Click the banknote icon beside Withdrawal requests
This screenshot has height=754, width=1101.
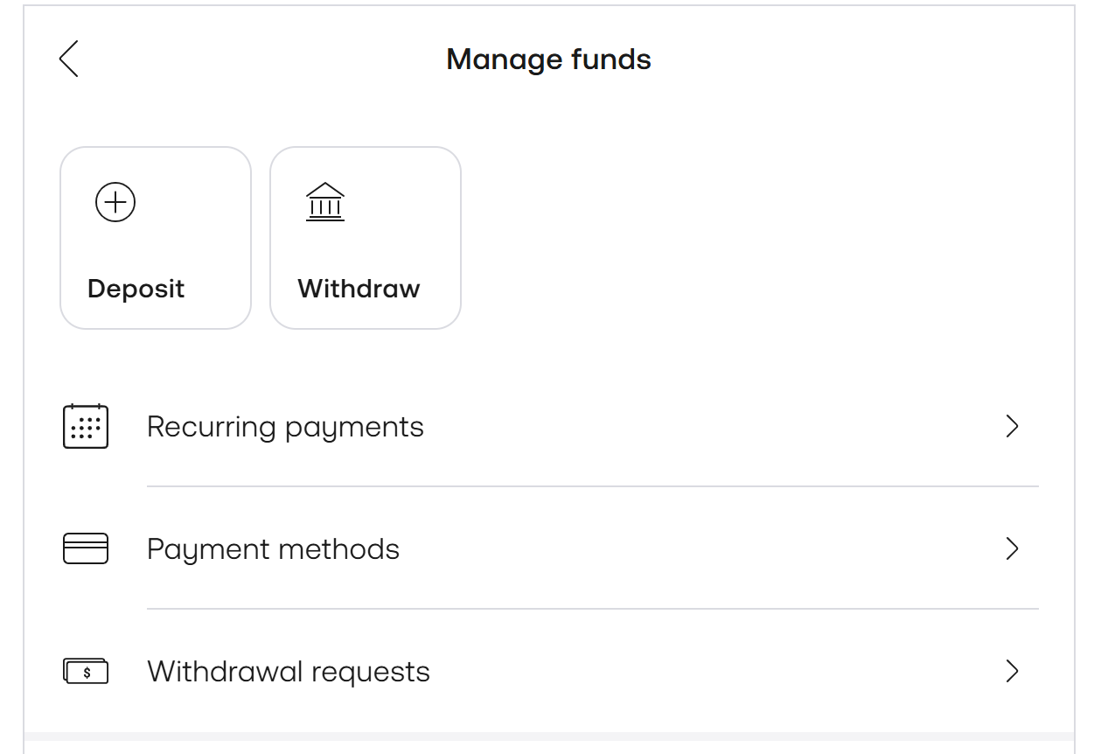(x=86, y=671)
